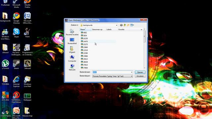Select the file named 22319
Image resolution: width=212 pixels, height=119 pixels.
pyautogui.click(x=84, y=50)
